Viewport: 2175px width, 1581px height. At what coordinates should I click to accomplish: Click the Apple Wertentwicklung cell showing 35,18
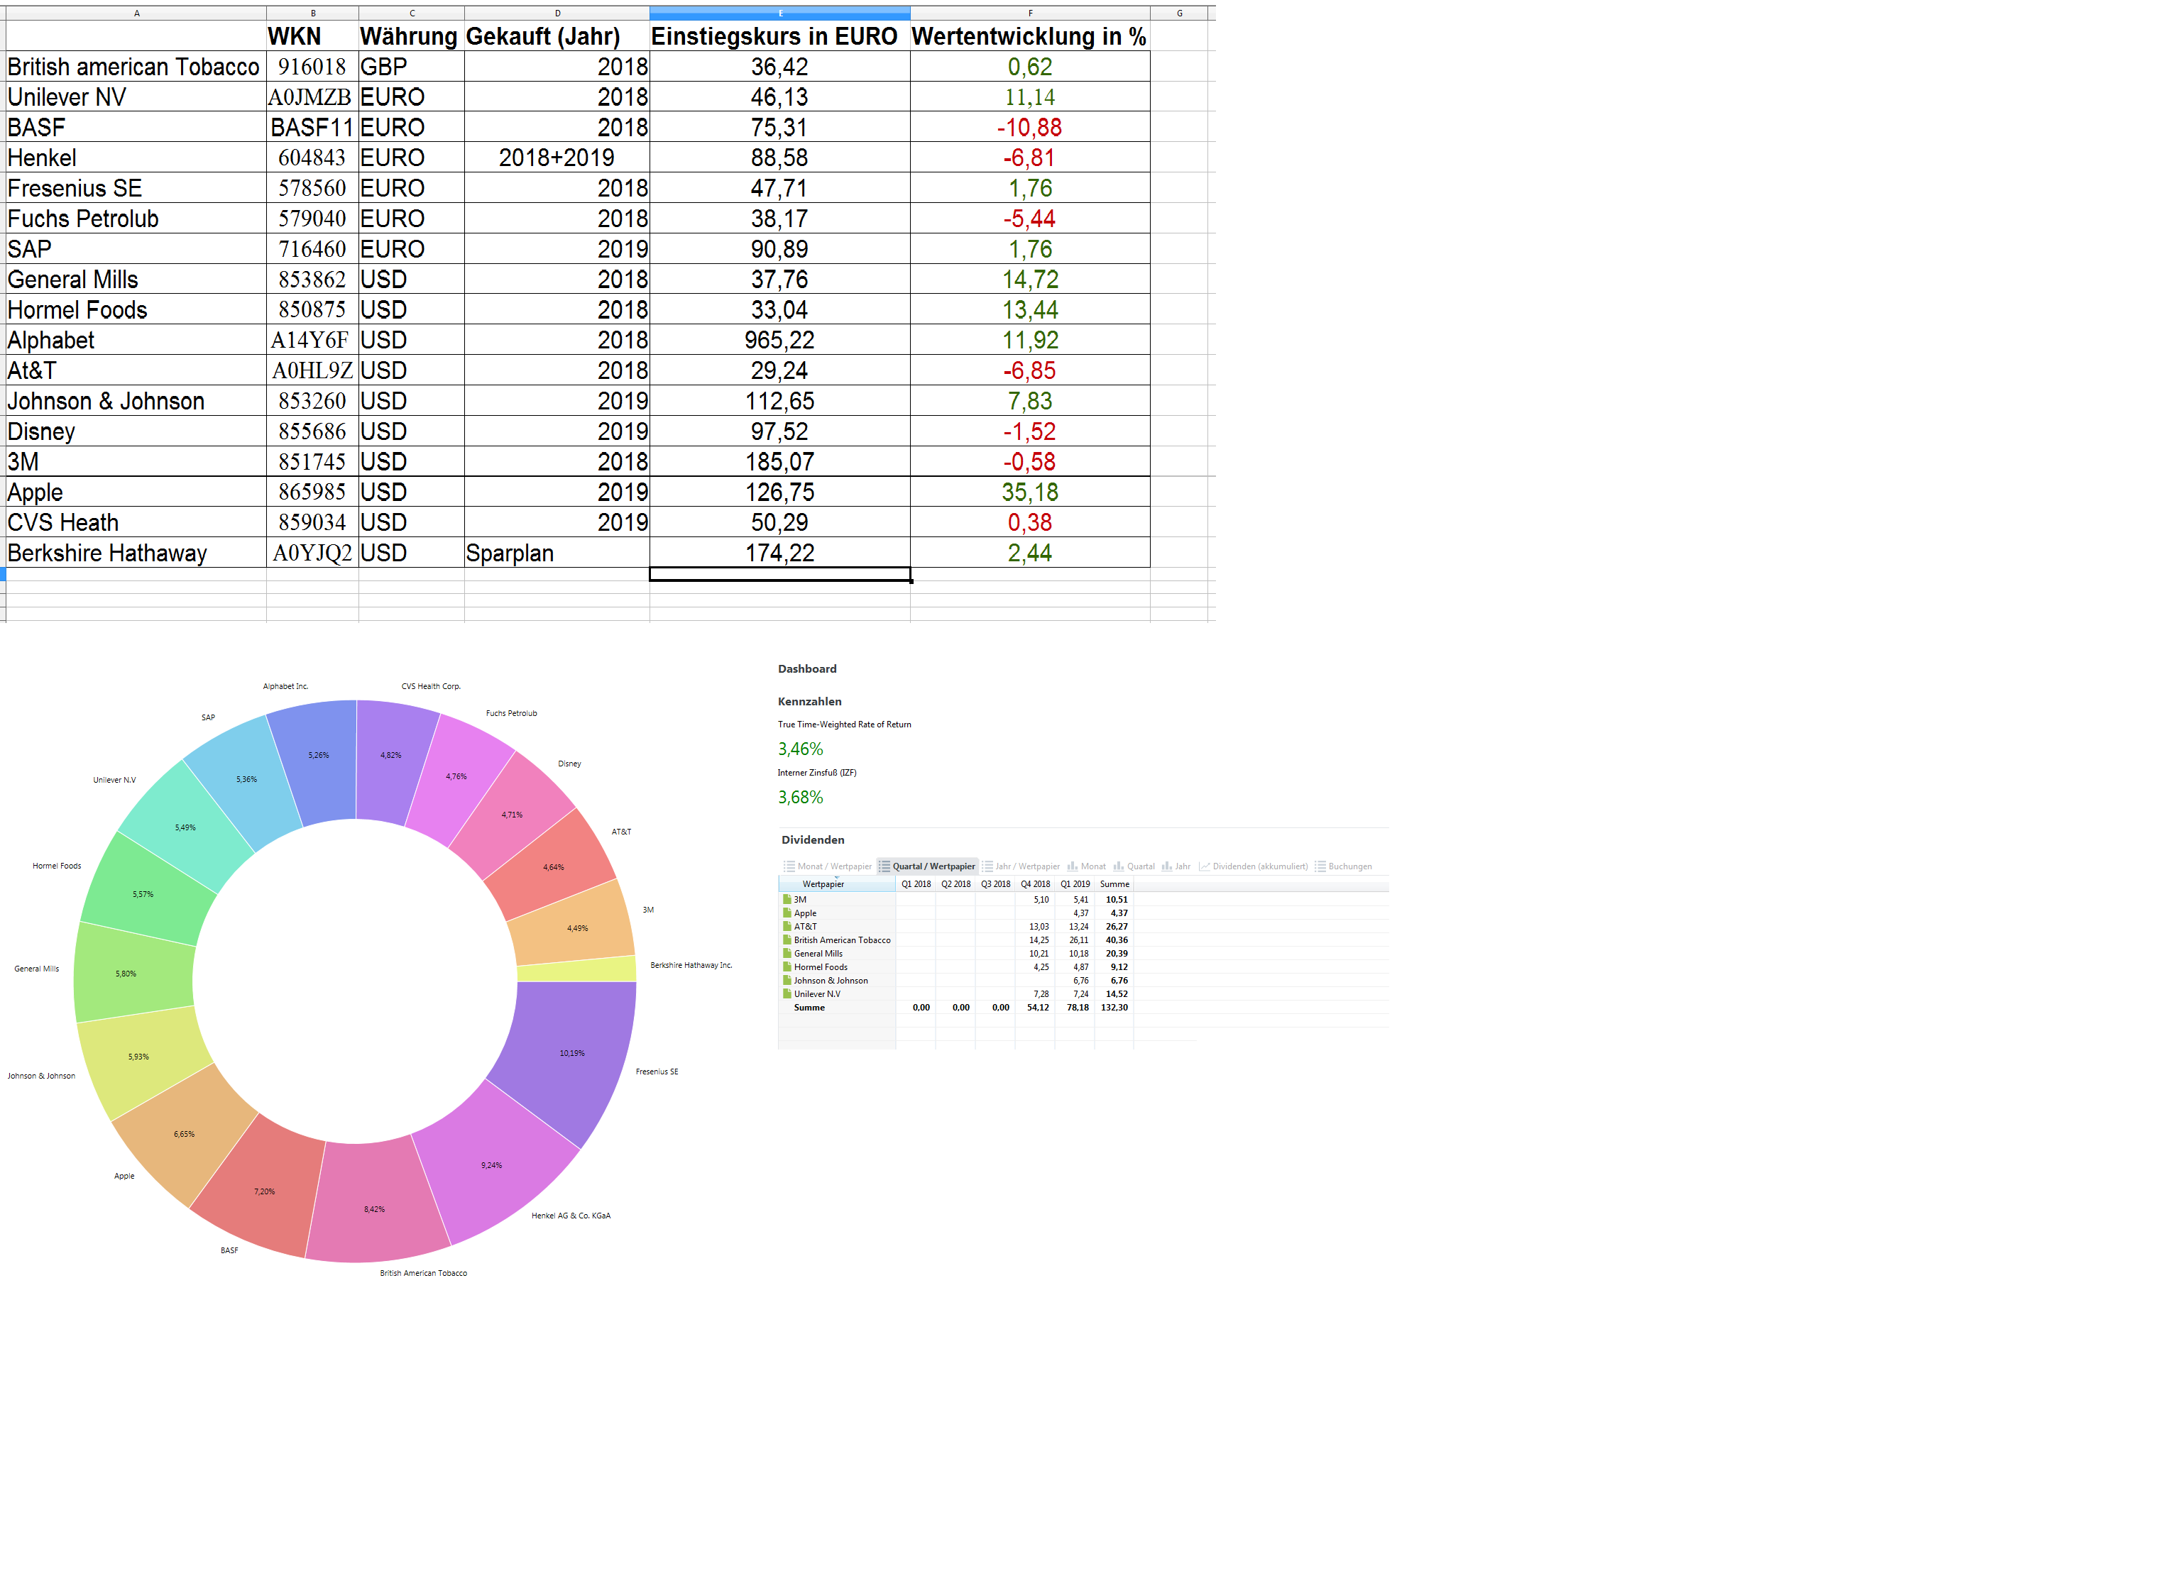[1029, 492]
